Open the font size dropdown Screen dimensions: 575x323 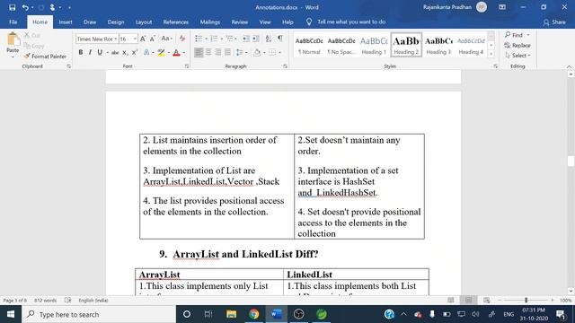pyautogui.click(x=135, y=39)
